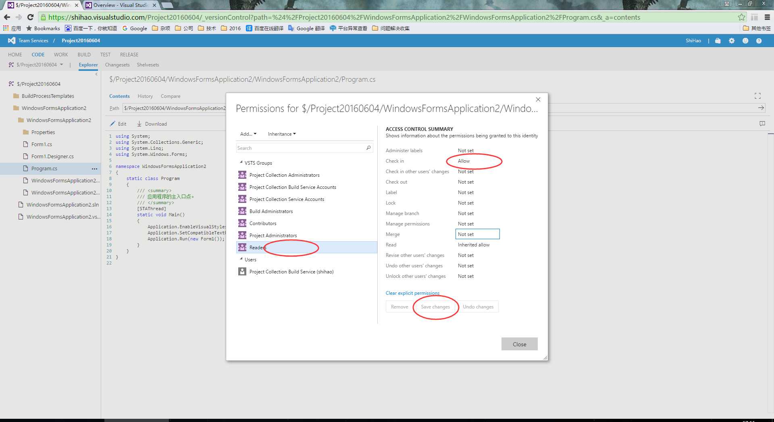Click the Close button in dialog

pos(520,344)
